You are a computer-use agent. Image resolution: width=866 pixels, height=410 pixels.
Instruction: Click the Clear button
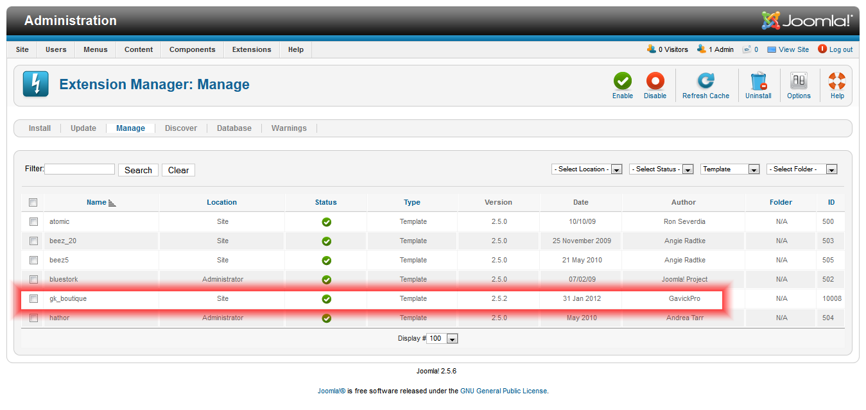(178, 170)
